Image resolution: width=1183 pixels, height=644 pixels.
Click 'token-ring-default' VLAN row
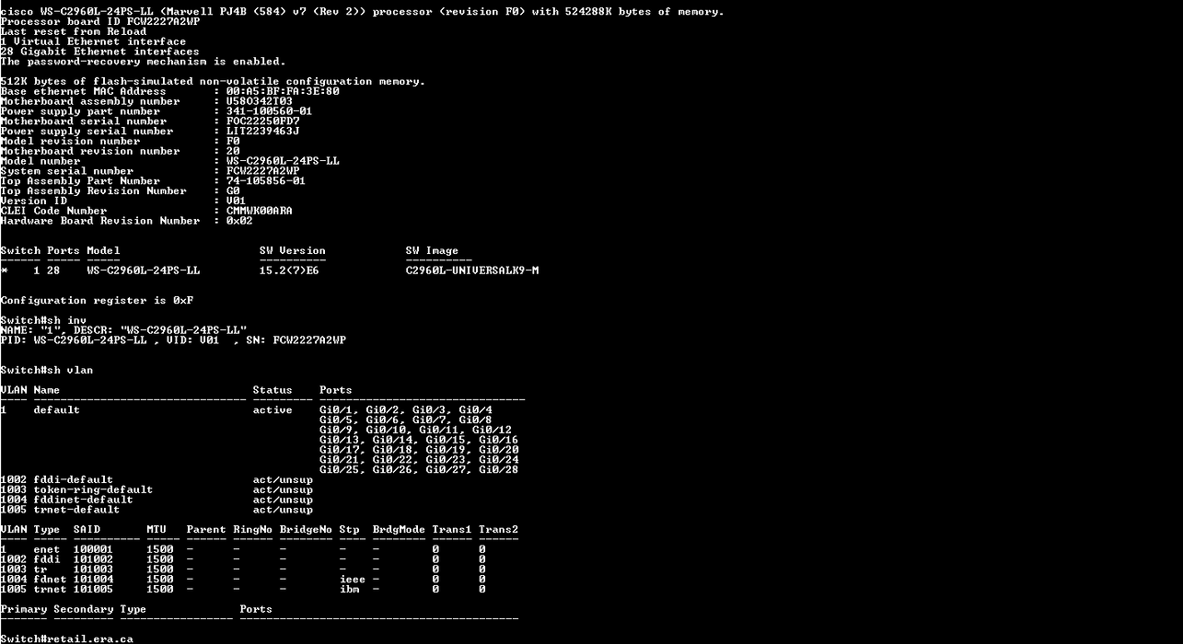pos(157,489)
